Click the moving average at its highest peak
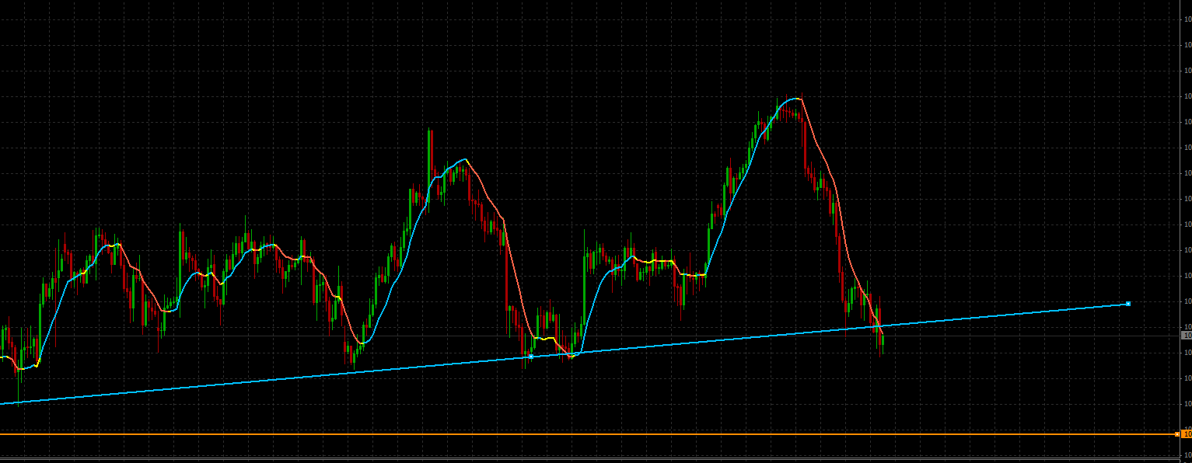 coord(793,99)
